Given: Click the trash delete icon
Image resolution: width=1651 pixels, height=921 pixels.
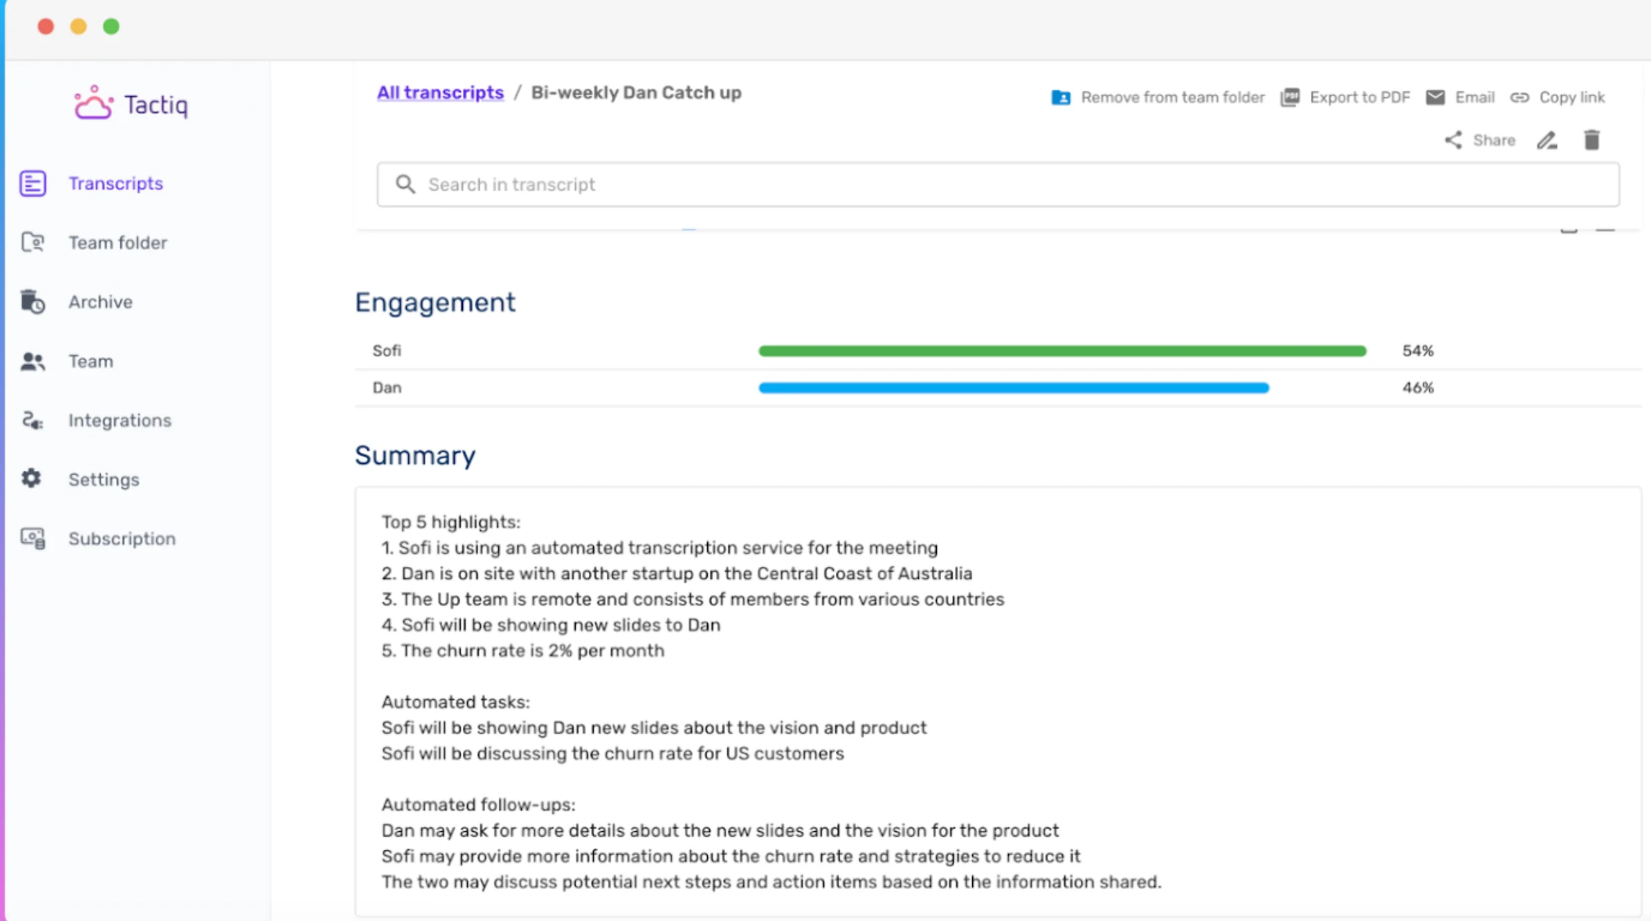Looking at the screenshot, I should (1591, 140).
